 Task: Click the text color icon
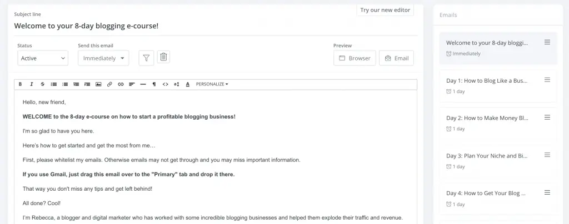coord(188,84)
